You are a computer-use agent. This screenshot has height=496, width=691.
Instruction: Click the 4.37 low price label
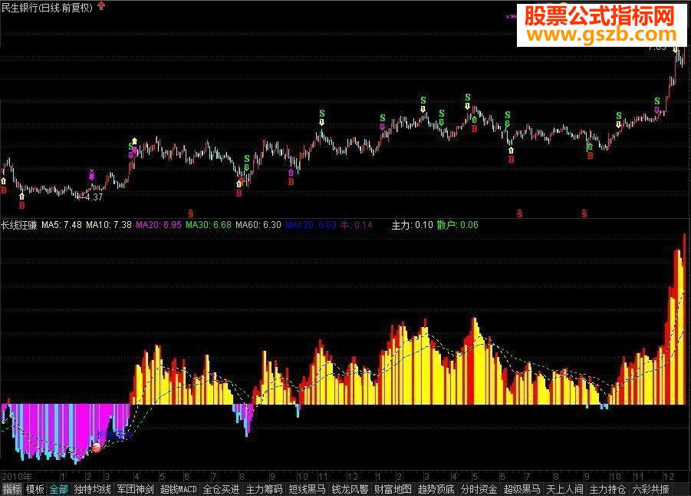tap(94, 197)
